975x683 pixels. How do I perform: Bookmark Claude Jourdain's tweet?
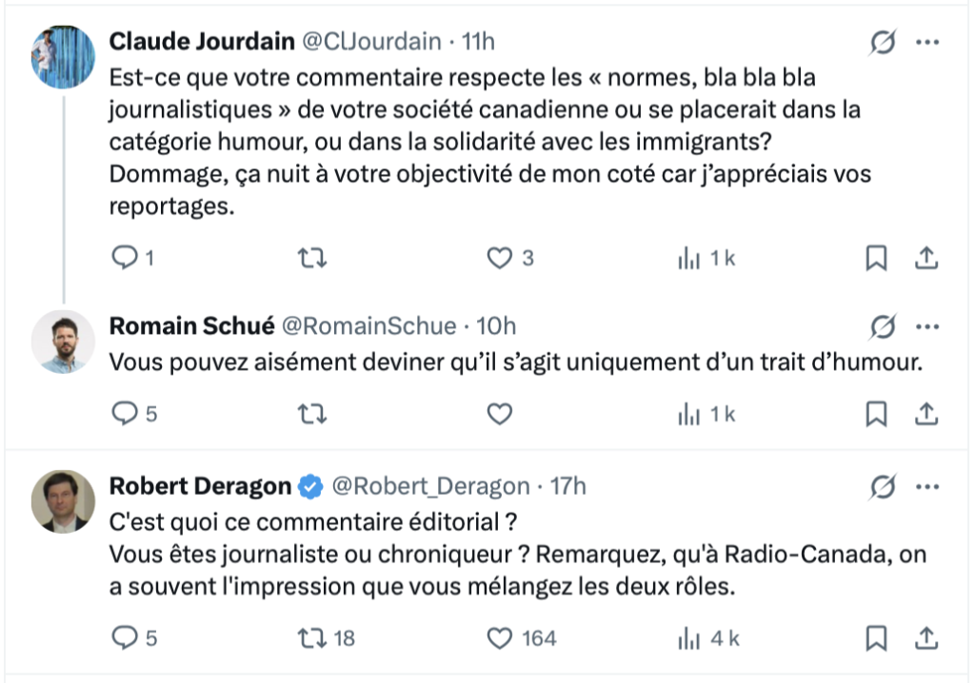(x=878, y=257)
